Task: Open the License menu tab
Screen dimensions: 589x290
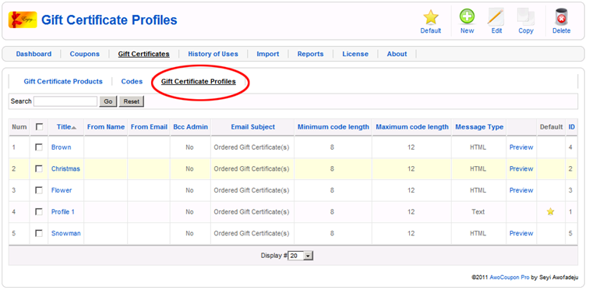Action: tap(355, 54)
